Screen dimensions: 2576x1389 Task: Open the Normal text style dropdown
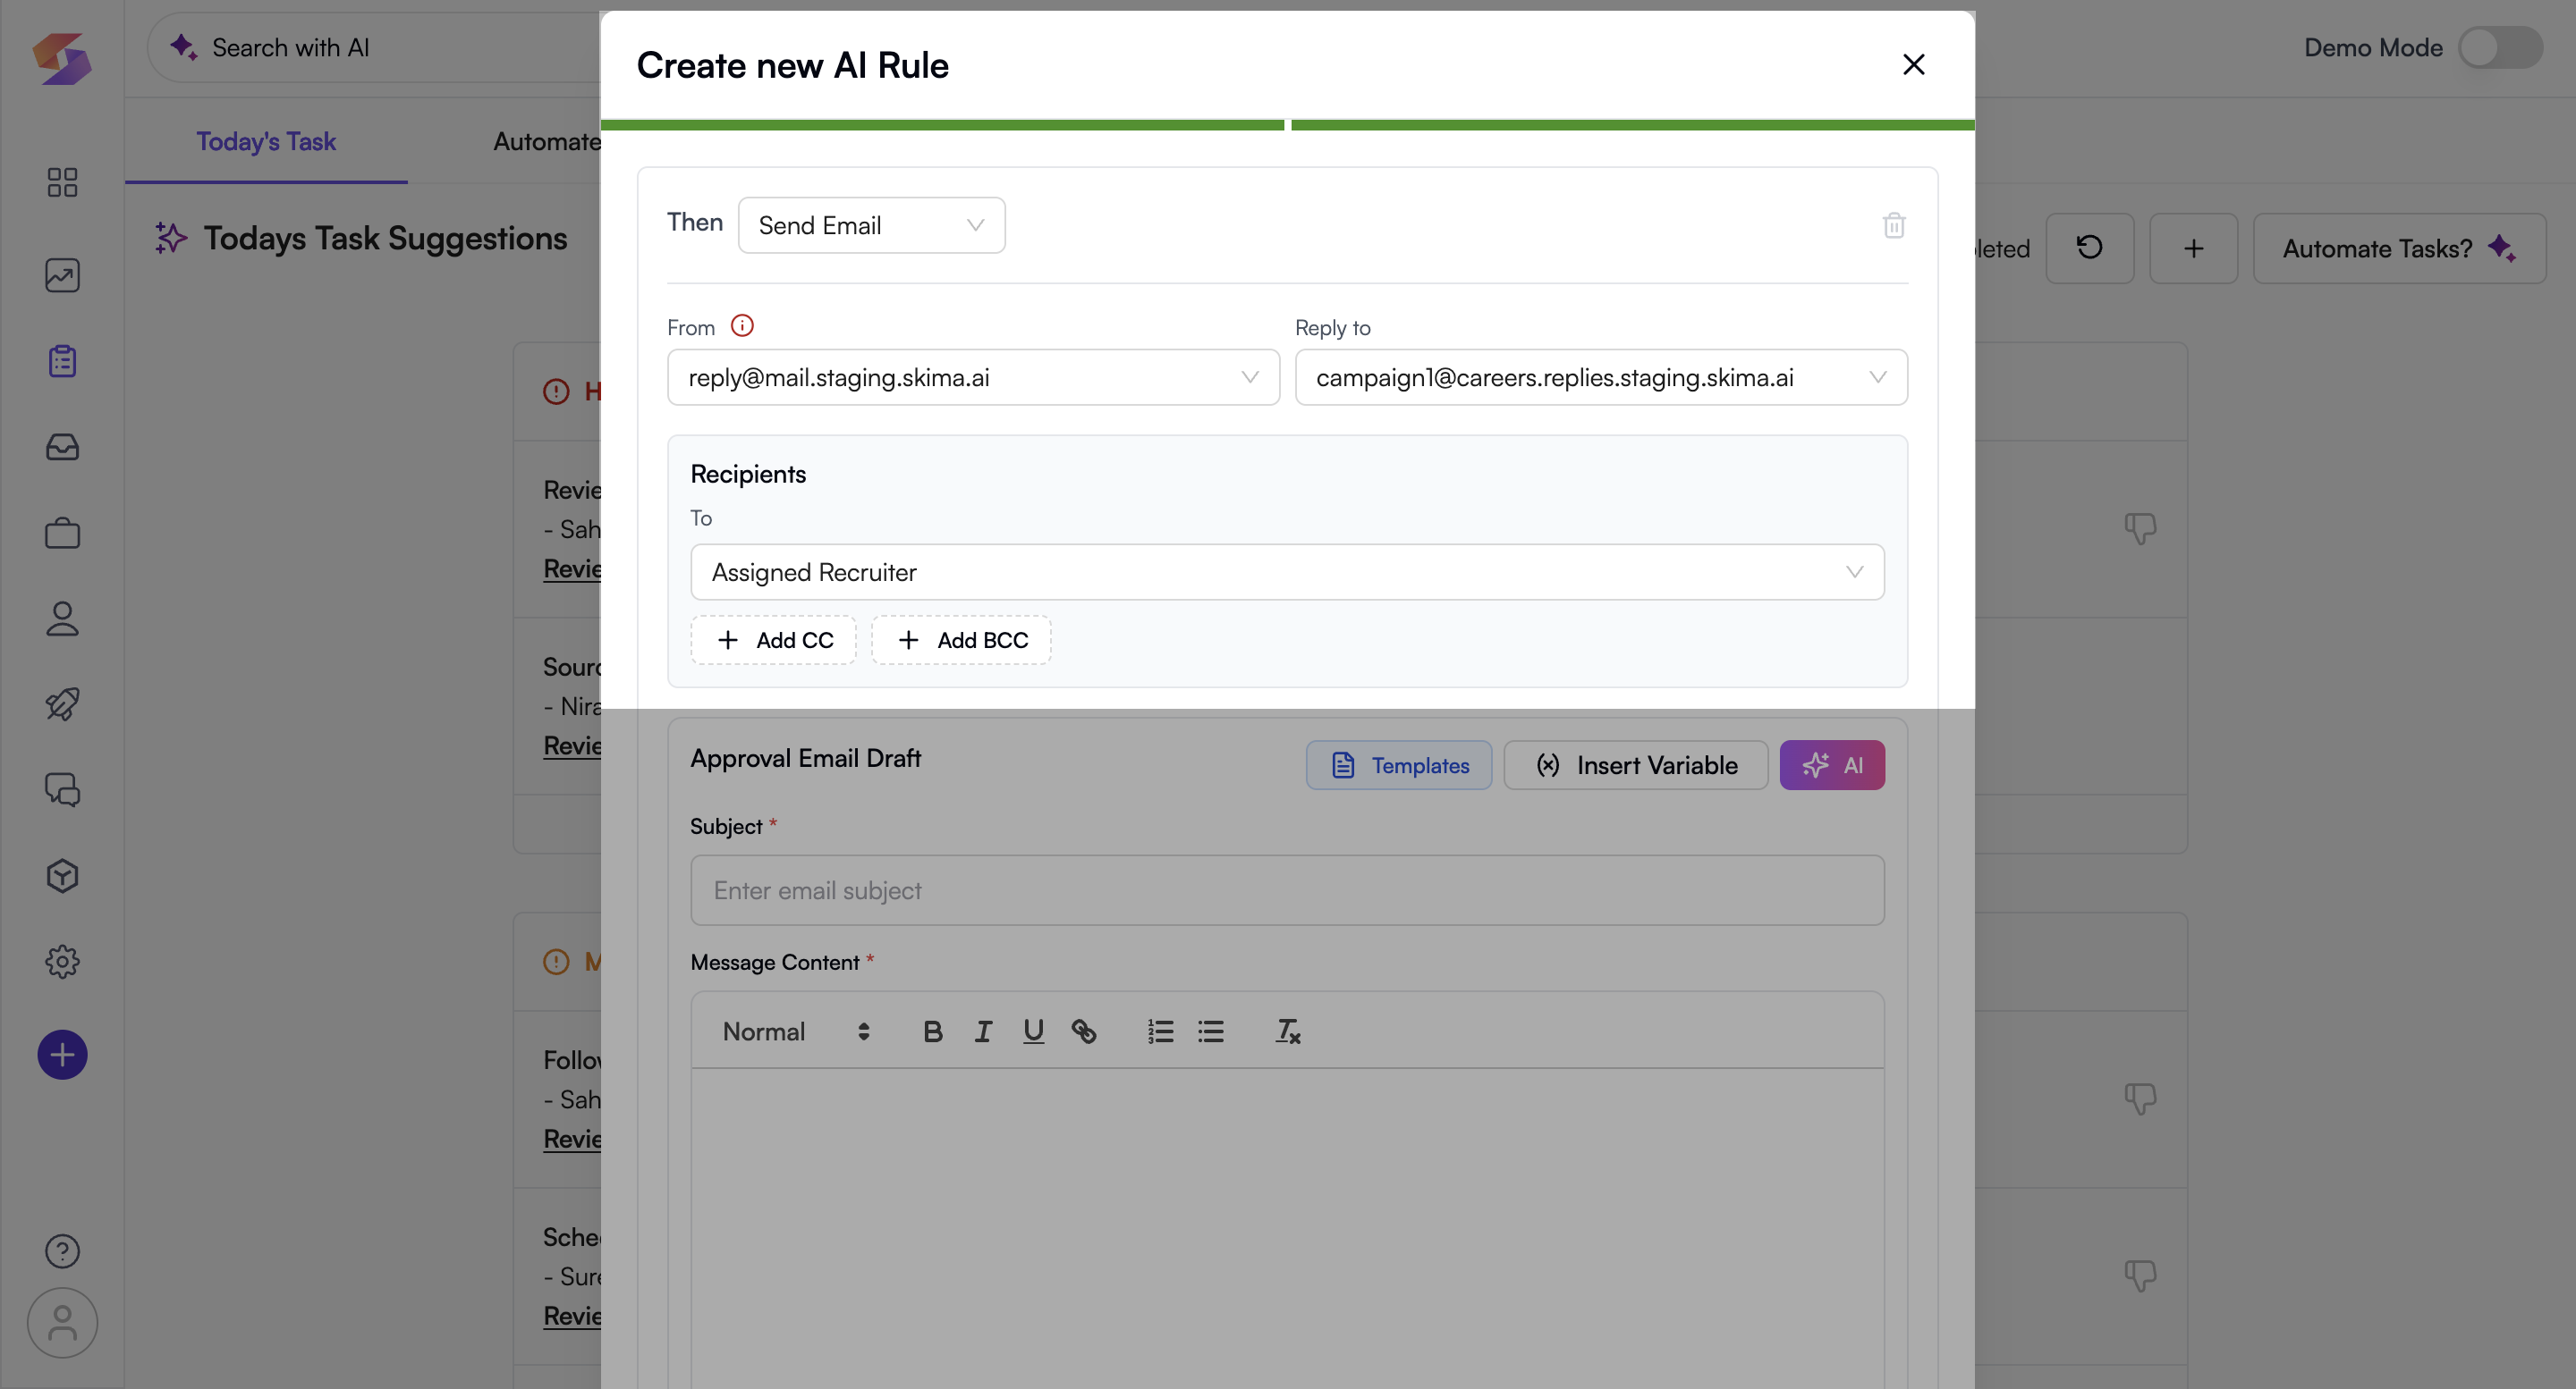click(x=796, y=1031)
